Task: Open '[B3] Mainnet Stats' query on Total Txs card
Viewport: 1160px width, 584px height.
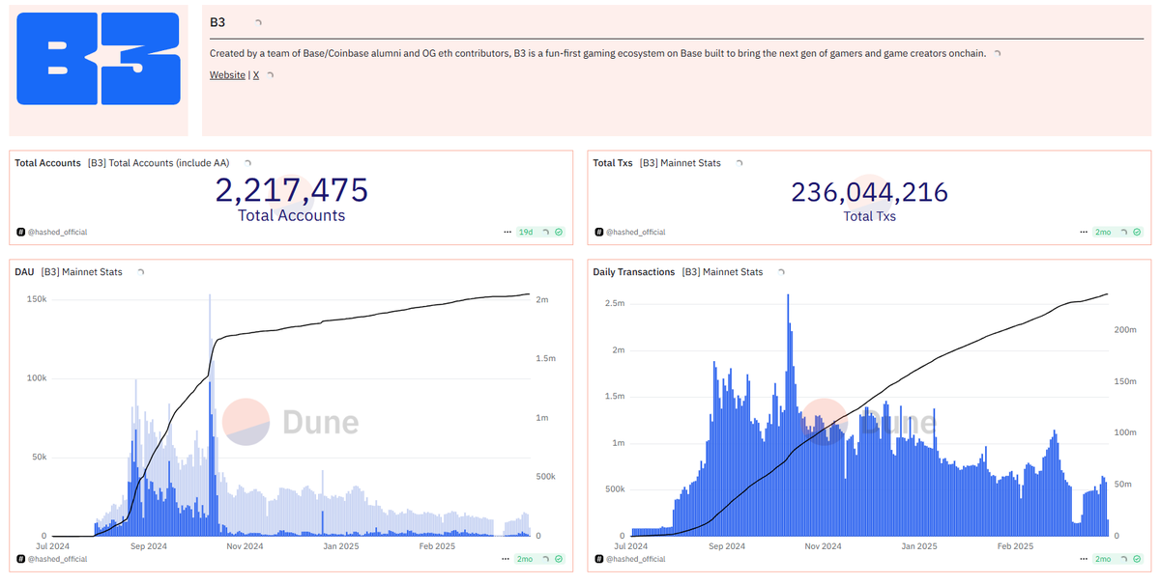Action: click(680, 163)
